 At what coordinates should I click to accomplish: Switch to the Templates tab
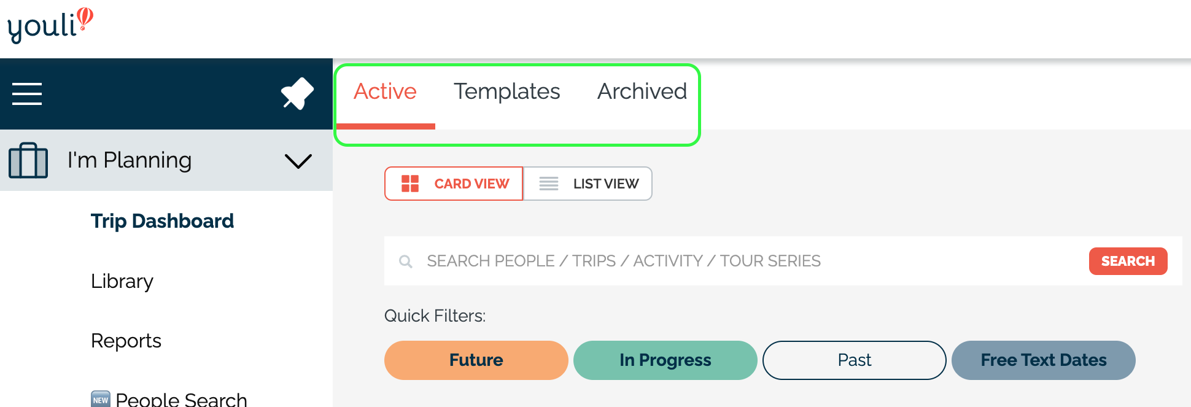(x=507, y=91)
